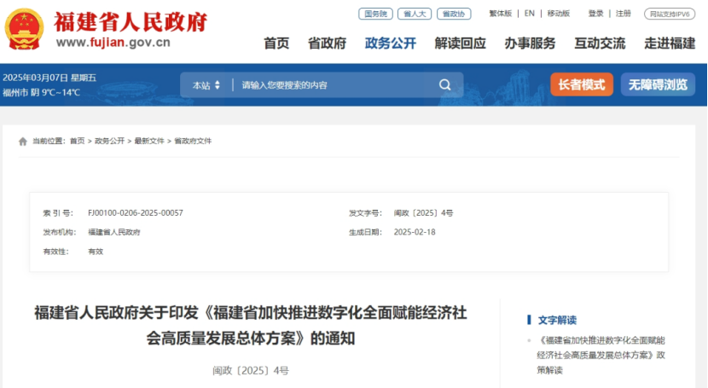Switch to 繁体版 traditional Chinese
The height and width of the screenshot is (388, 708).
click(500, 14)
